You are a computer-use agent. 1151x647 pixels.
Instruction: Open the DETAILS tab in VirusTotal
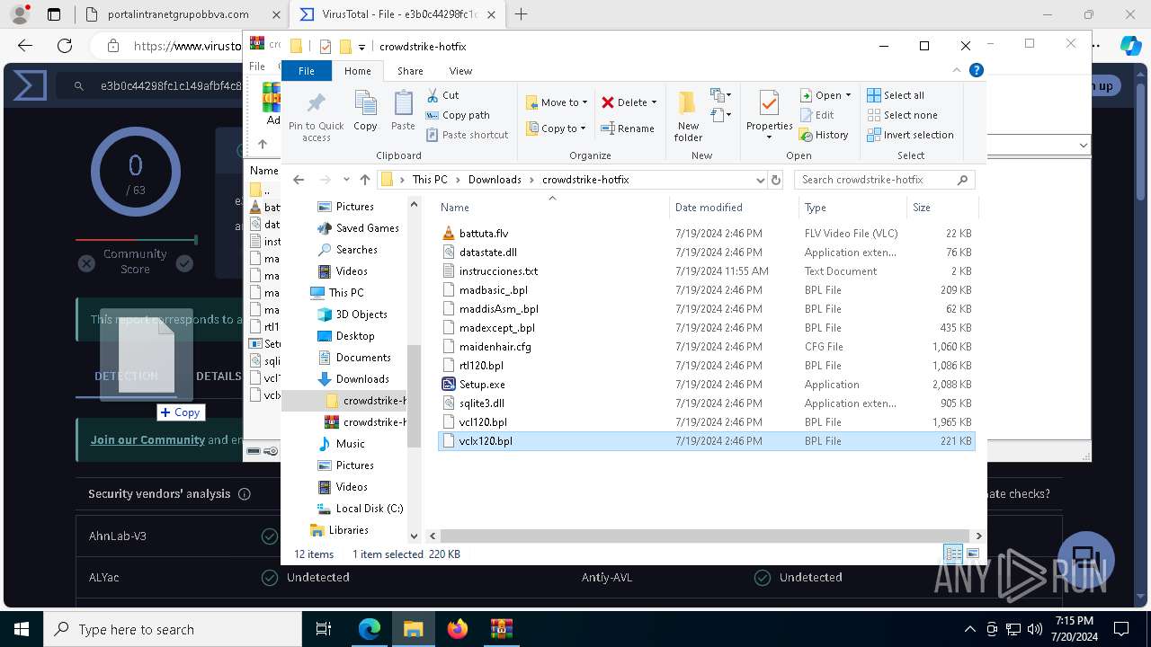[219, 376]
